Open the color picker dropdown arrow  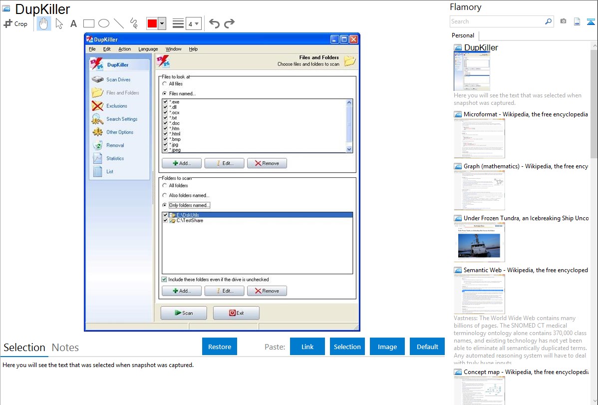coord(162,23)
